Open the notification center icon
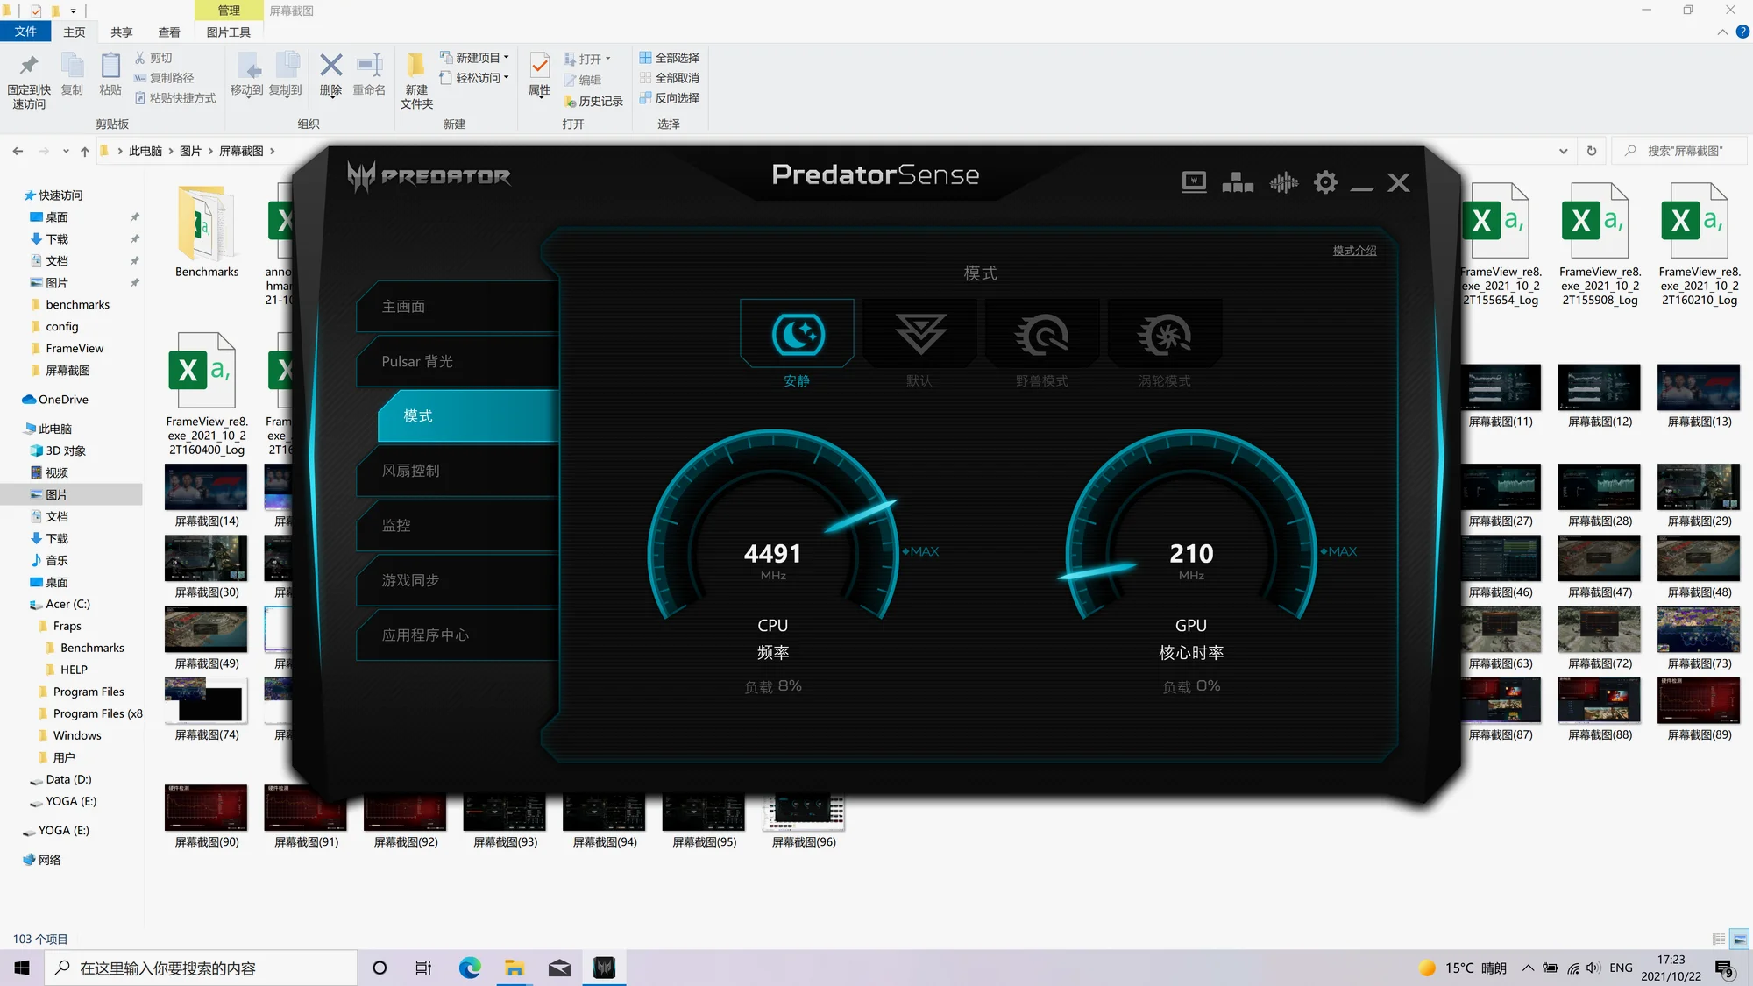Screen dimensions: 1753x986 coord(1724,968)
